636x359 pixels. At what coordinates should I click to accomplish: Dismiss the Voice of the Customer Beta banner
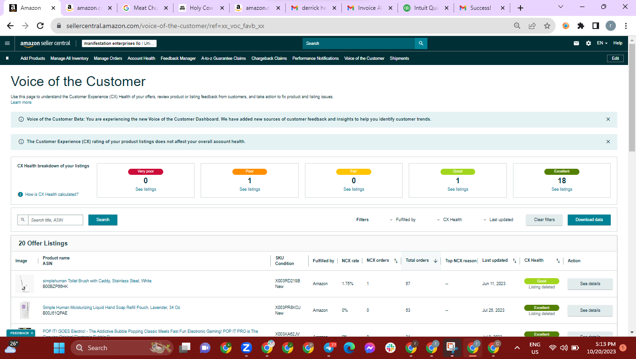coord(608,119)
